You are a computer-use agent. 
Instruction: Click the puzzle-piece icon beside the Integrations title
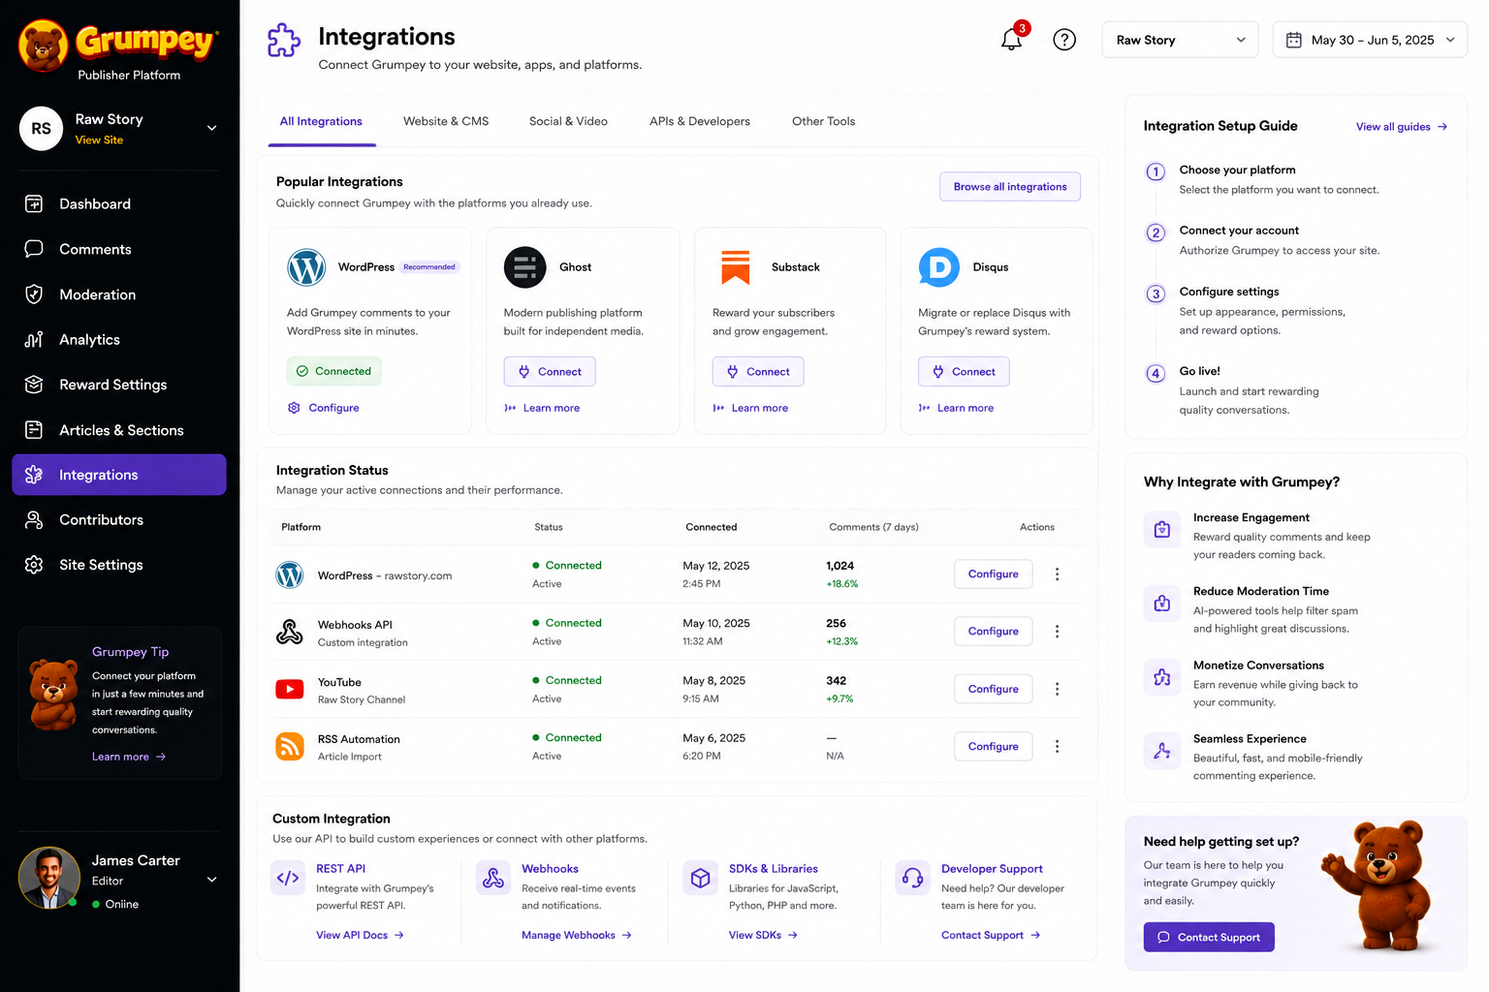[x=284, y=40]
